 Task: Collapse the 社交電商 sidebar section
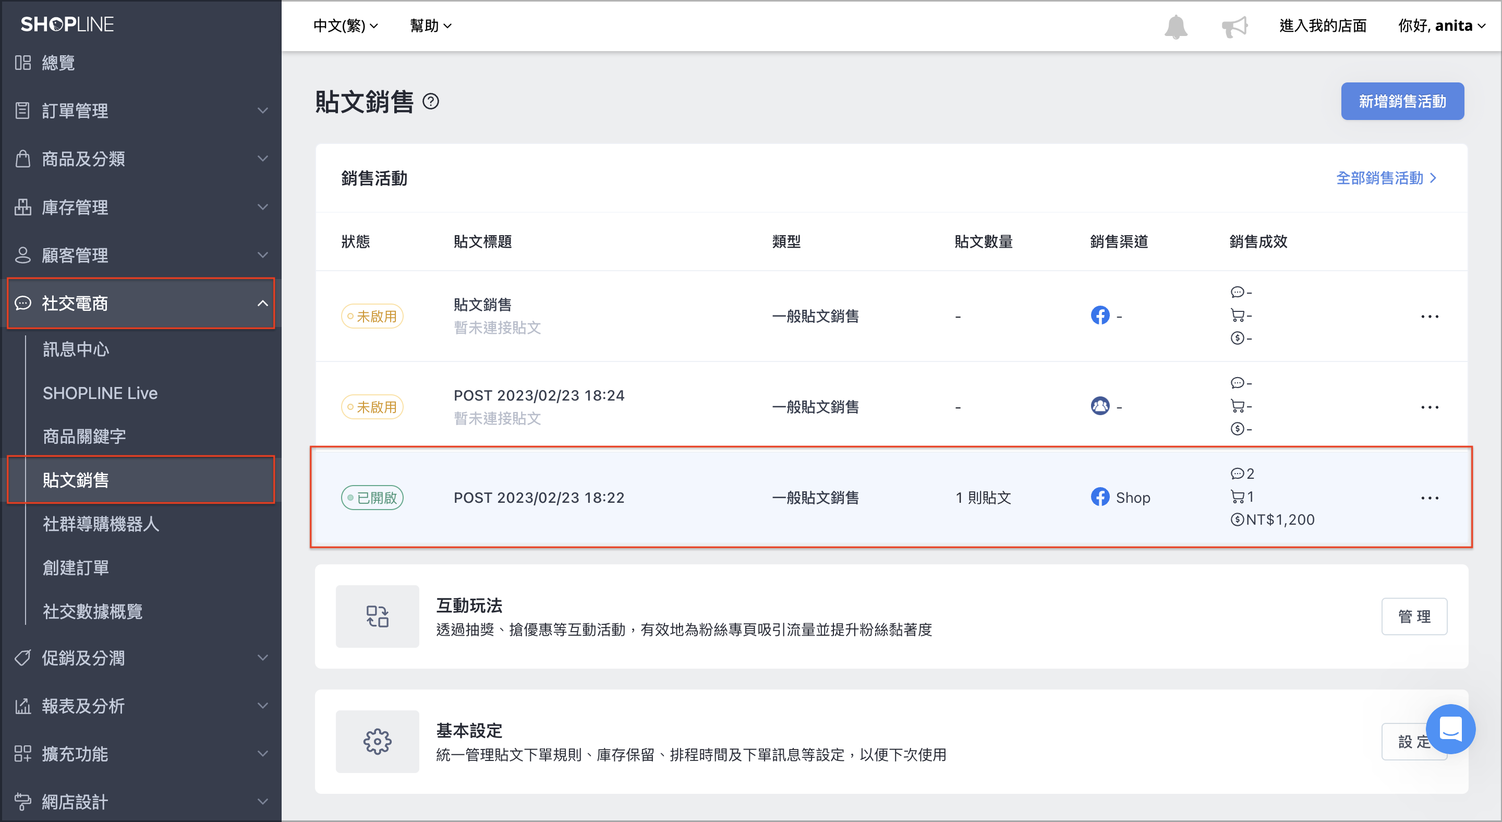click(x=140, y=303)
